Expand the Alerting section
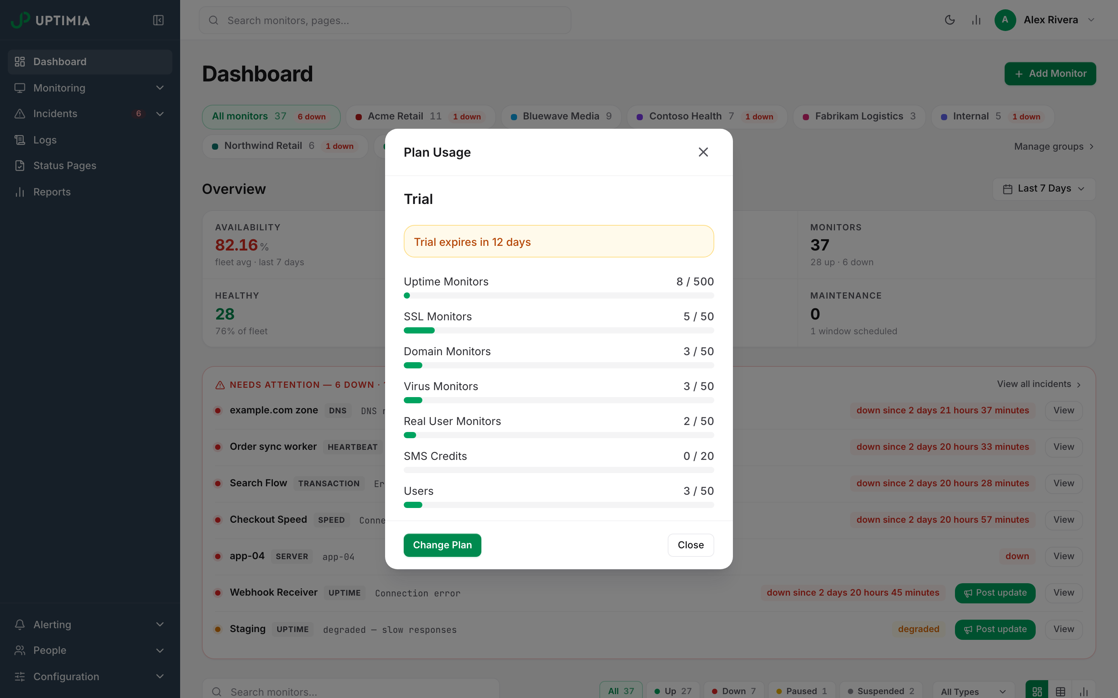 point(90,625)
